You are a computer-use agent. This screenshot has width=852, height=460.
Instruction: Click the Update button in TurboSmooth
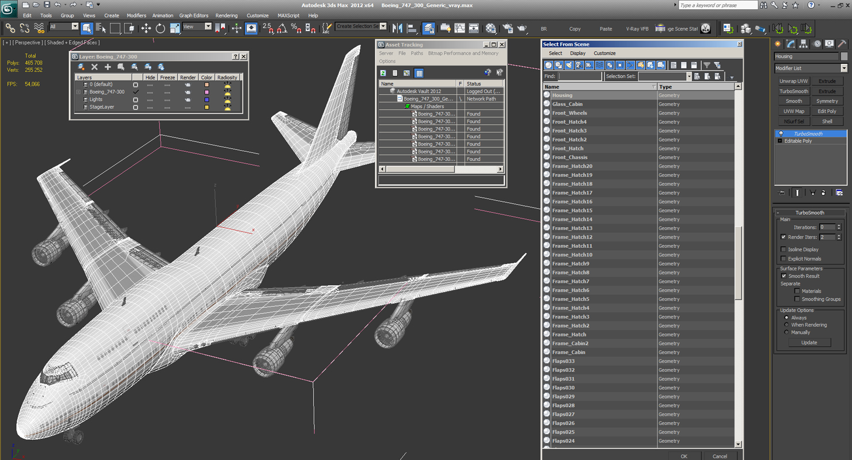click(x=809, y=342)
